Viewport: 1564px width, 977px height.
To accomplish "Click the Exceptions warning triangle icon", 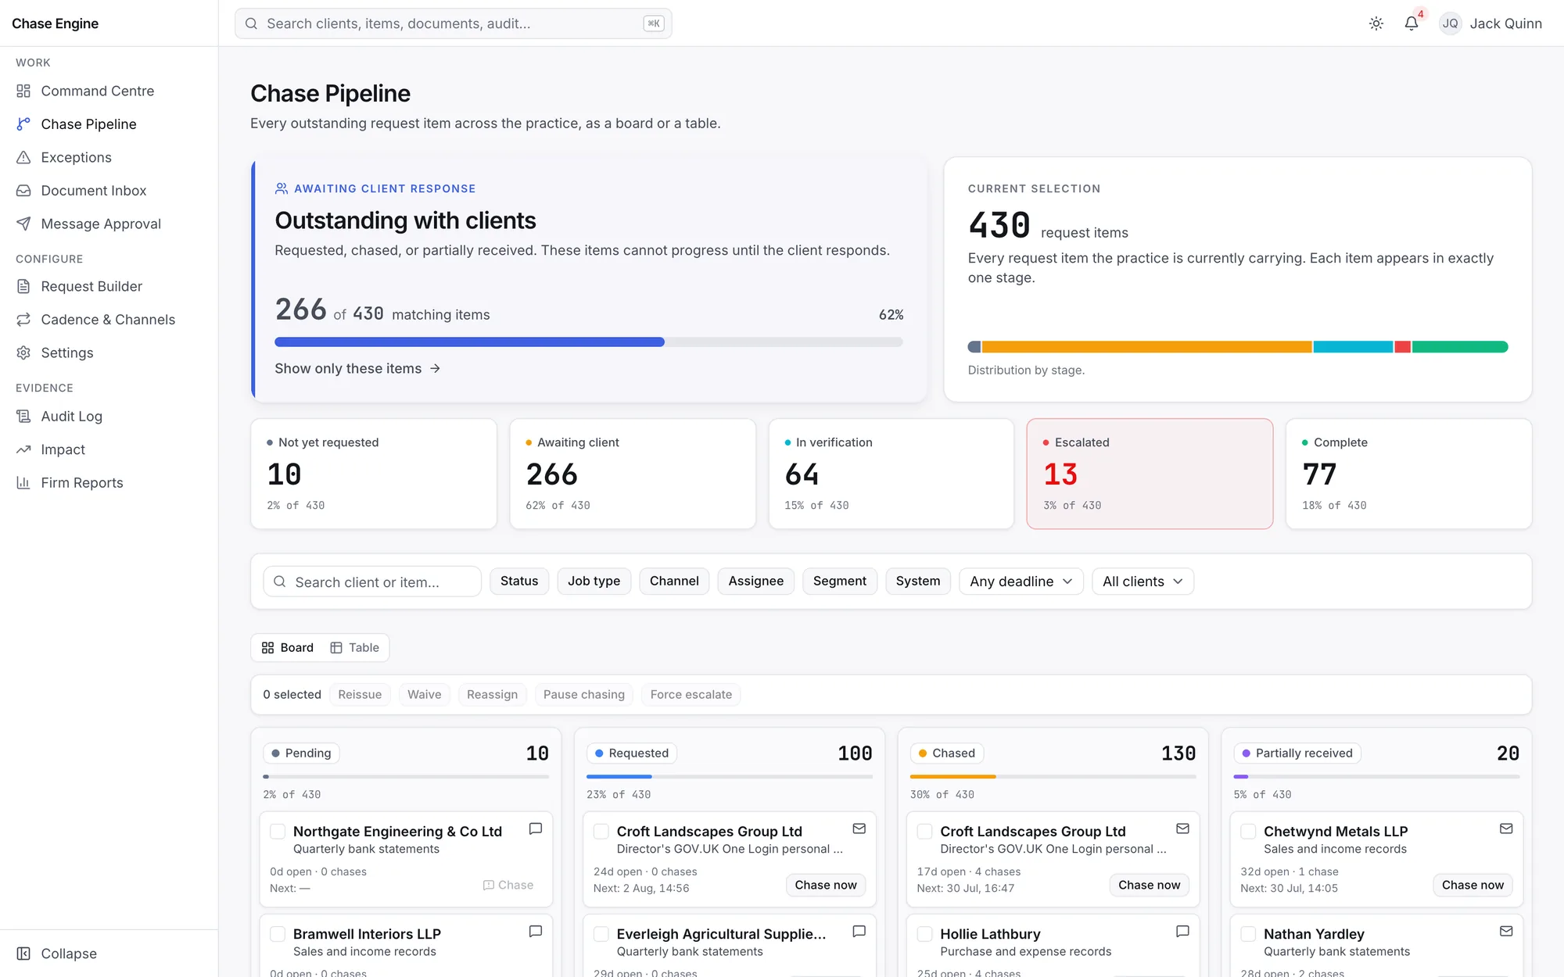I will (23, 158).
